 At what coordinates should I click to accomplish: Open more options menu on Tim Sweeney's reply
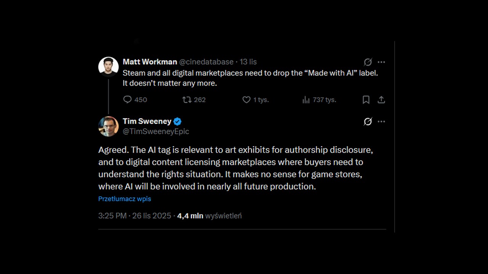381,121
